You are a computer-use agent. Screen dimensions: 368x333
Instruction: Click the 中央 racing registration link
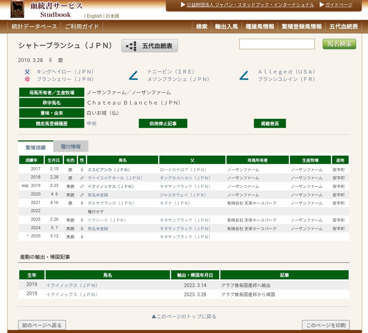click(92, 124)
